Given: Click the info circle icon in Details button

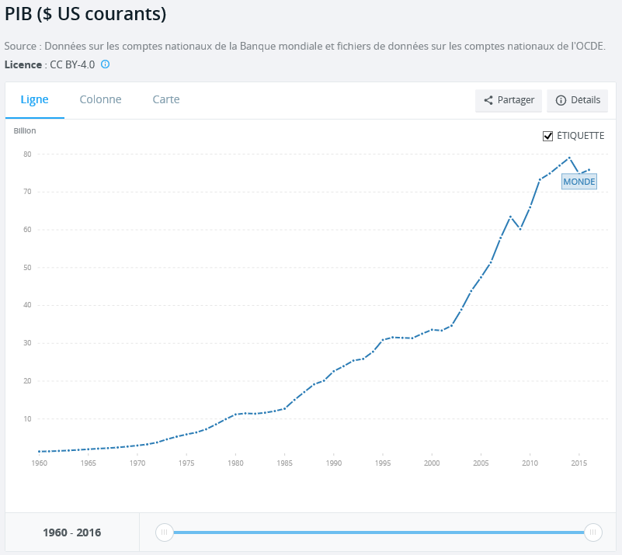Looking at the screenshot, I should tap(561, 100).
